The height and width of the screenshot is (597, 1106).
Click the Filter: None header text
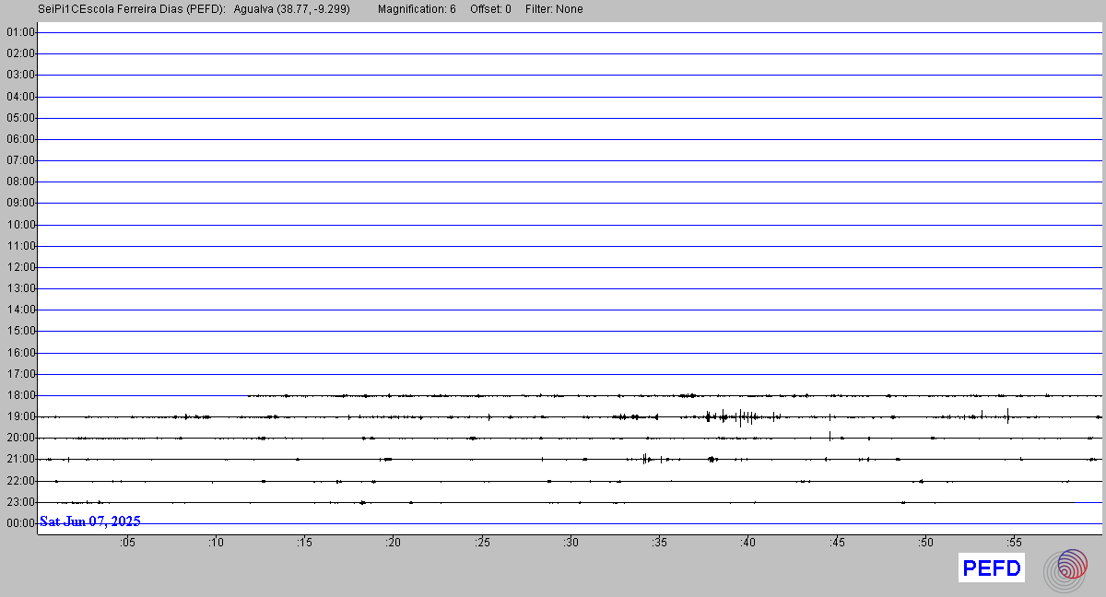(x=554, y=9)
